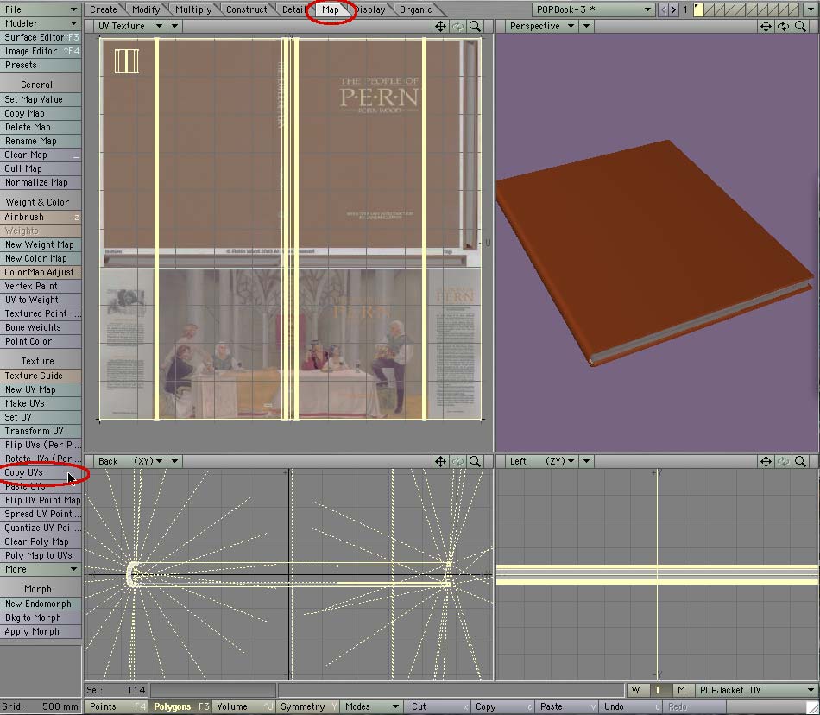Switch to the Map tab
Image resolution: width=820 pixels, height=715 pixels.
point(331,9)
